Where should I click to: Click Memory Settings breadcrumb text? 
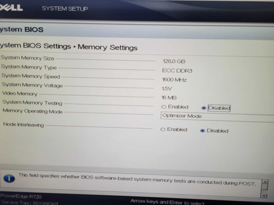point(108,47)
